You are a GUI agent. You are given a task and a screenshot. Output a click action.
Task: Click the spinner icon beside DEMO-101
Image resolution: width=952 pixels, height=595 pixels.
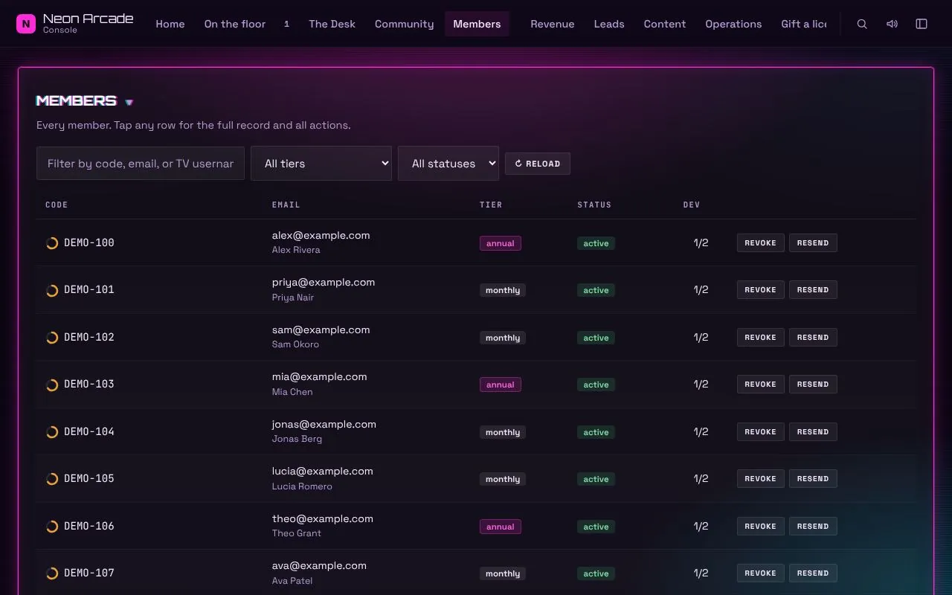(52, 290)
